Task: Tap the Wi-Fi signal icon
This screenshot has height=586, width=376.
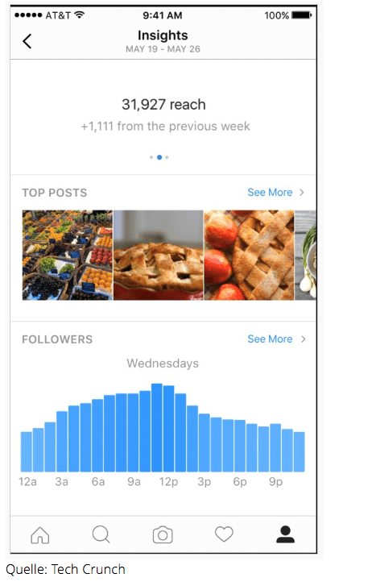Action: coord(79,15)
